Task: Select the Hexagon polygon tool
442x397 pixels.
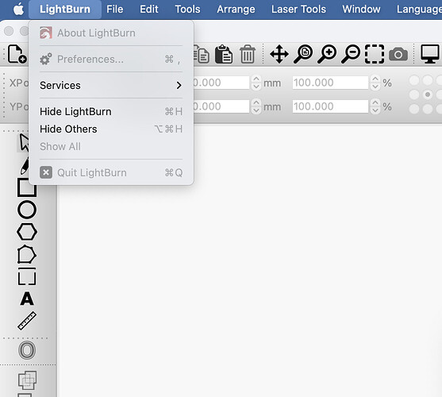Action: click(27, 232)
